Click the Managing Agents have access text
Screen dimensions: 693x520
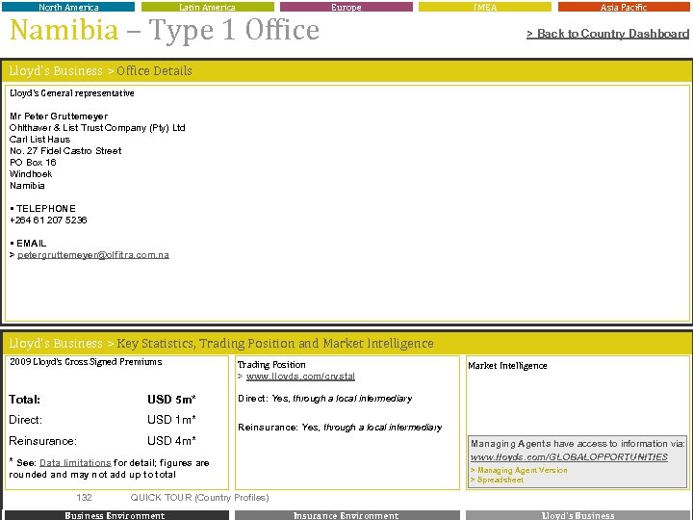point(577,444)
